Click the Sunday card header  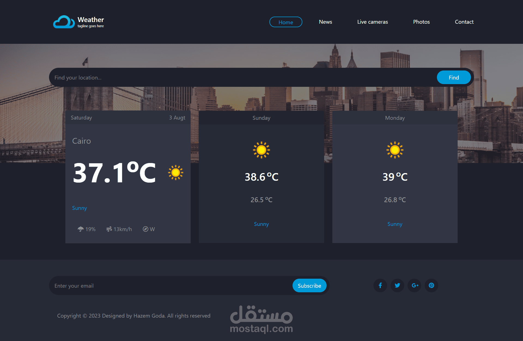261,118
